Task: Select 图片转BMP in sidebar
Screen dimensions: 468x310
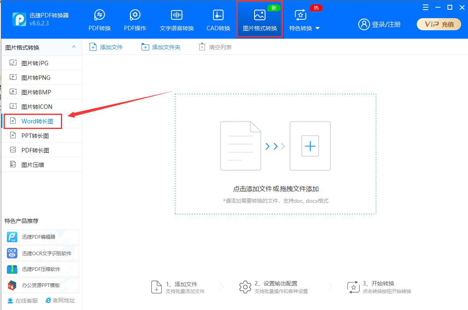Action: coord(42,92)
